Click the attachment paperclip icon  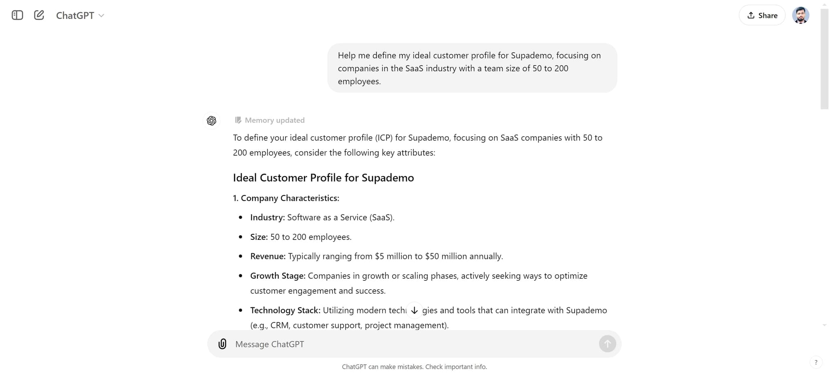click(x=222, y=344)
